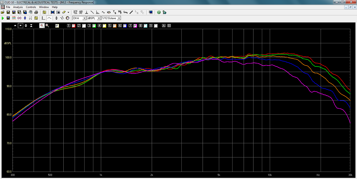Click the filmstrip capture icon
Image resolution: width=357 pixels, height=179 pixels.
[52, 12]
